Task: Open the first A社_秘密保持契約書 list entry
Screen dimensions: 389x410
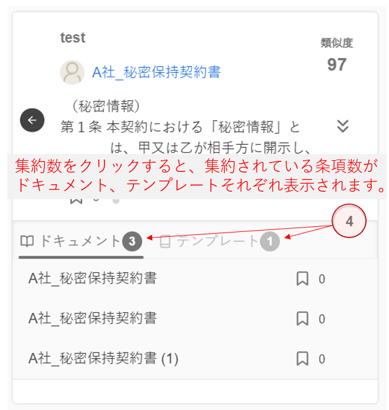Action: point(93,279)
